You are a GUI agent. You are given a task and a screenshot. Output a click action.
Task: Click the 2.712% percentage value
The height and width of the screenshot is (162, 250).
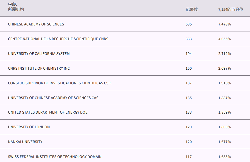point(224,54)
